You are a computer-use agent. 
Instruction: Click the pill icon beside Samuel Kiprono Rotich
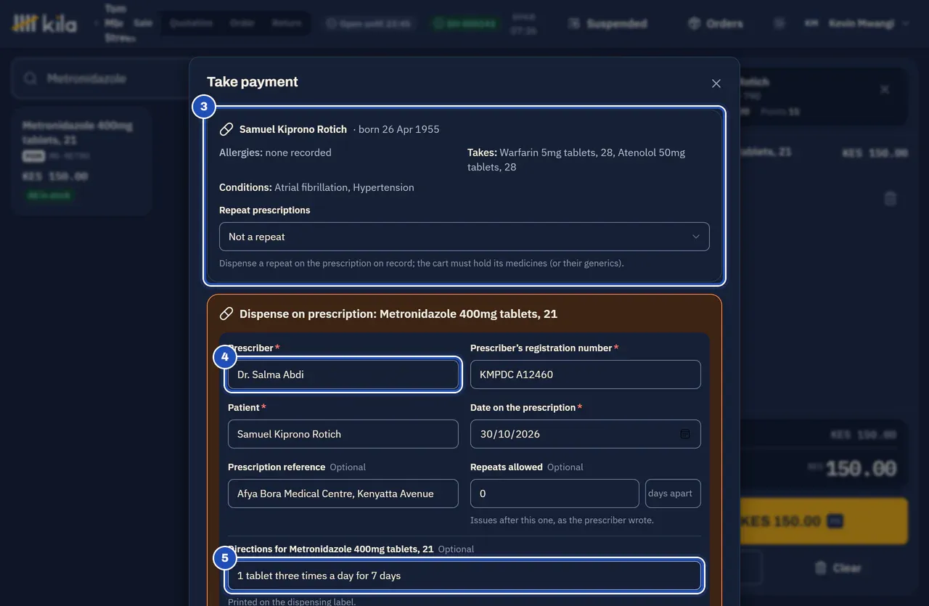tap(226, 129)
